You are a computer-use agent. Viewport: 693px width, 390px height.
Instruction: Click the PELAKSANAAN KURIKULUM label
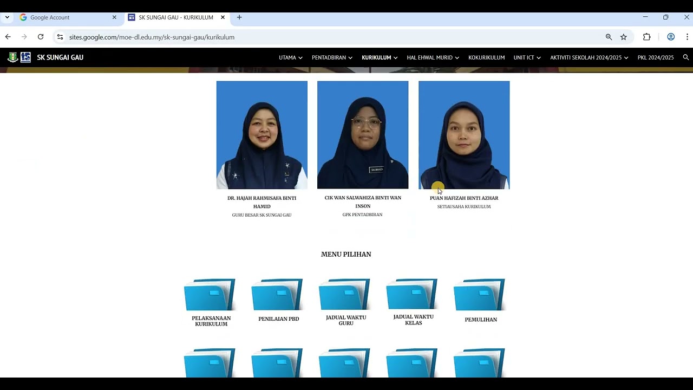coord(211,321)
